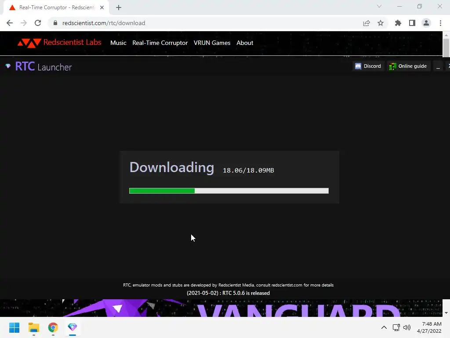Switch to Chrome in taskbar

click(53, 327)
